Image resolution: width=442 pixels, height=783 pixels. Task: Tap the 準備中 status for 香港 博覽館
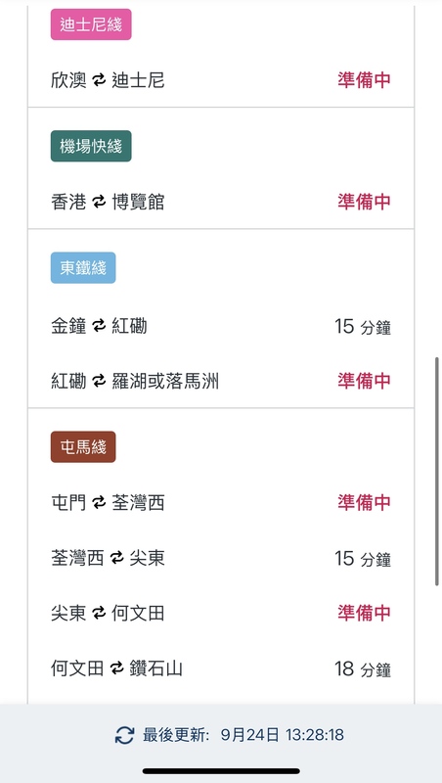click(x=364, y=202)
